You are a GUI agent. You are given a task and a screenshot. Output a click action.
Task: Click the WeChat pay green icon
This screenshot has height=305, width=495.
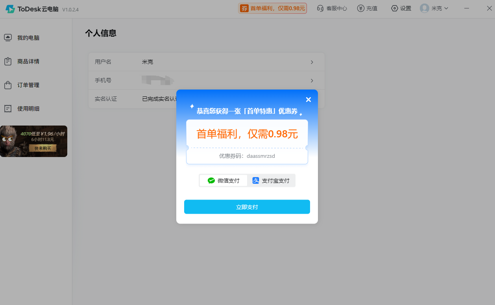click(211, 181)
